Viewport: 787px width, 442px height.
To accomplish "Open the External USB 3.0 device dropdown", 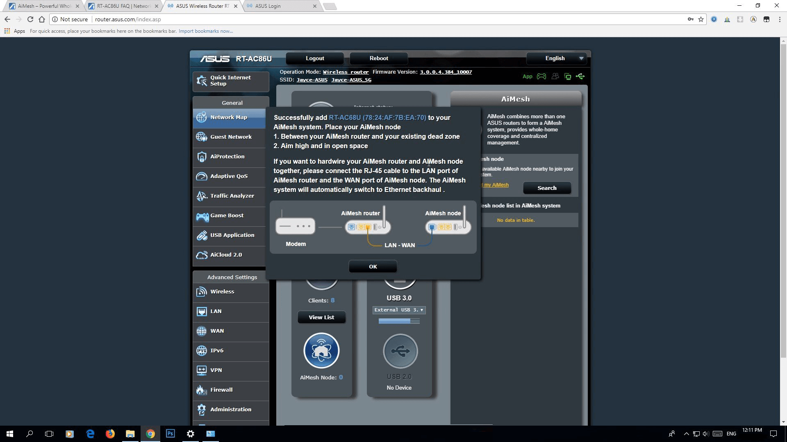I will [399, 310].
